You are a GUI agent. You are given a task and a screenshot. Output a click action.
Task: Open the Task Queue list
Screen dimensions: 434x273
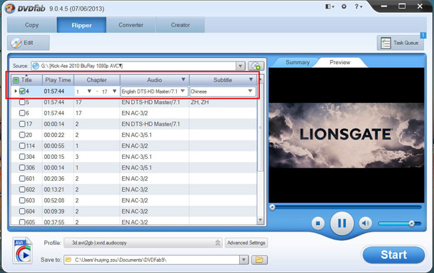400,43
